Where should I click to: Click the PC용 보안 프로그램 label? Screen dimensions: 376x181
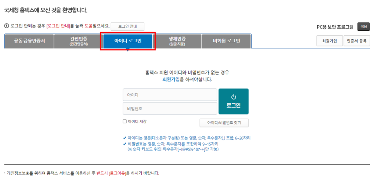335,27
